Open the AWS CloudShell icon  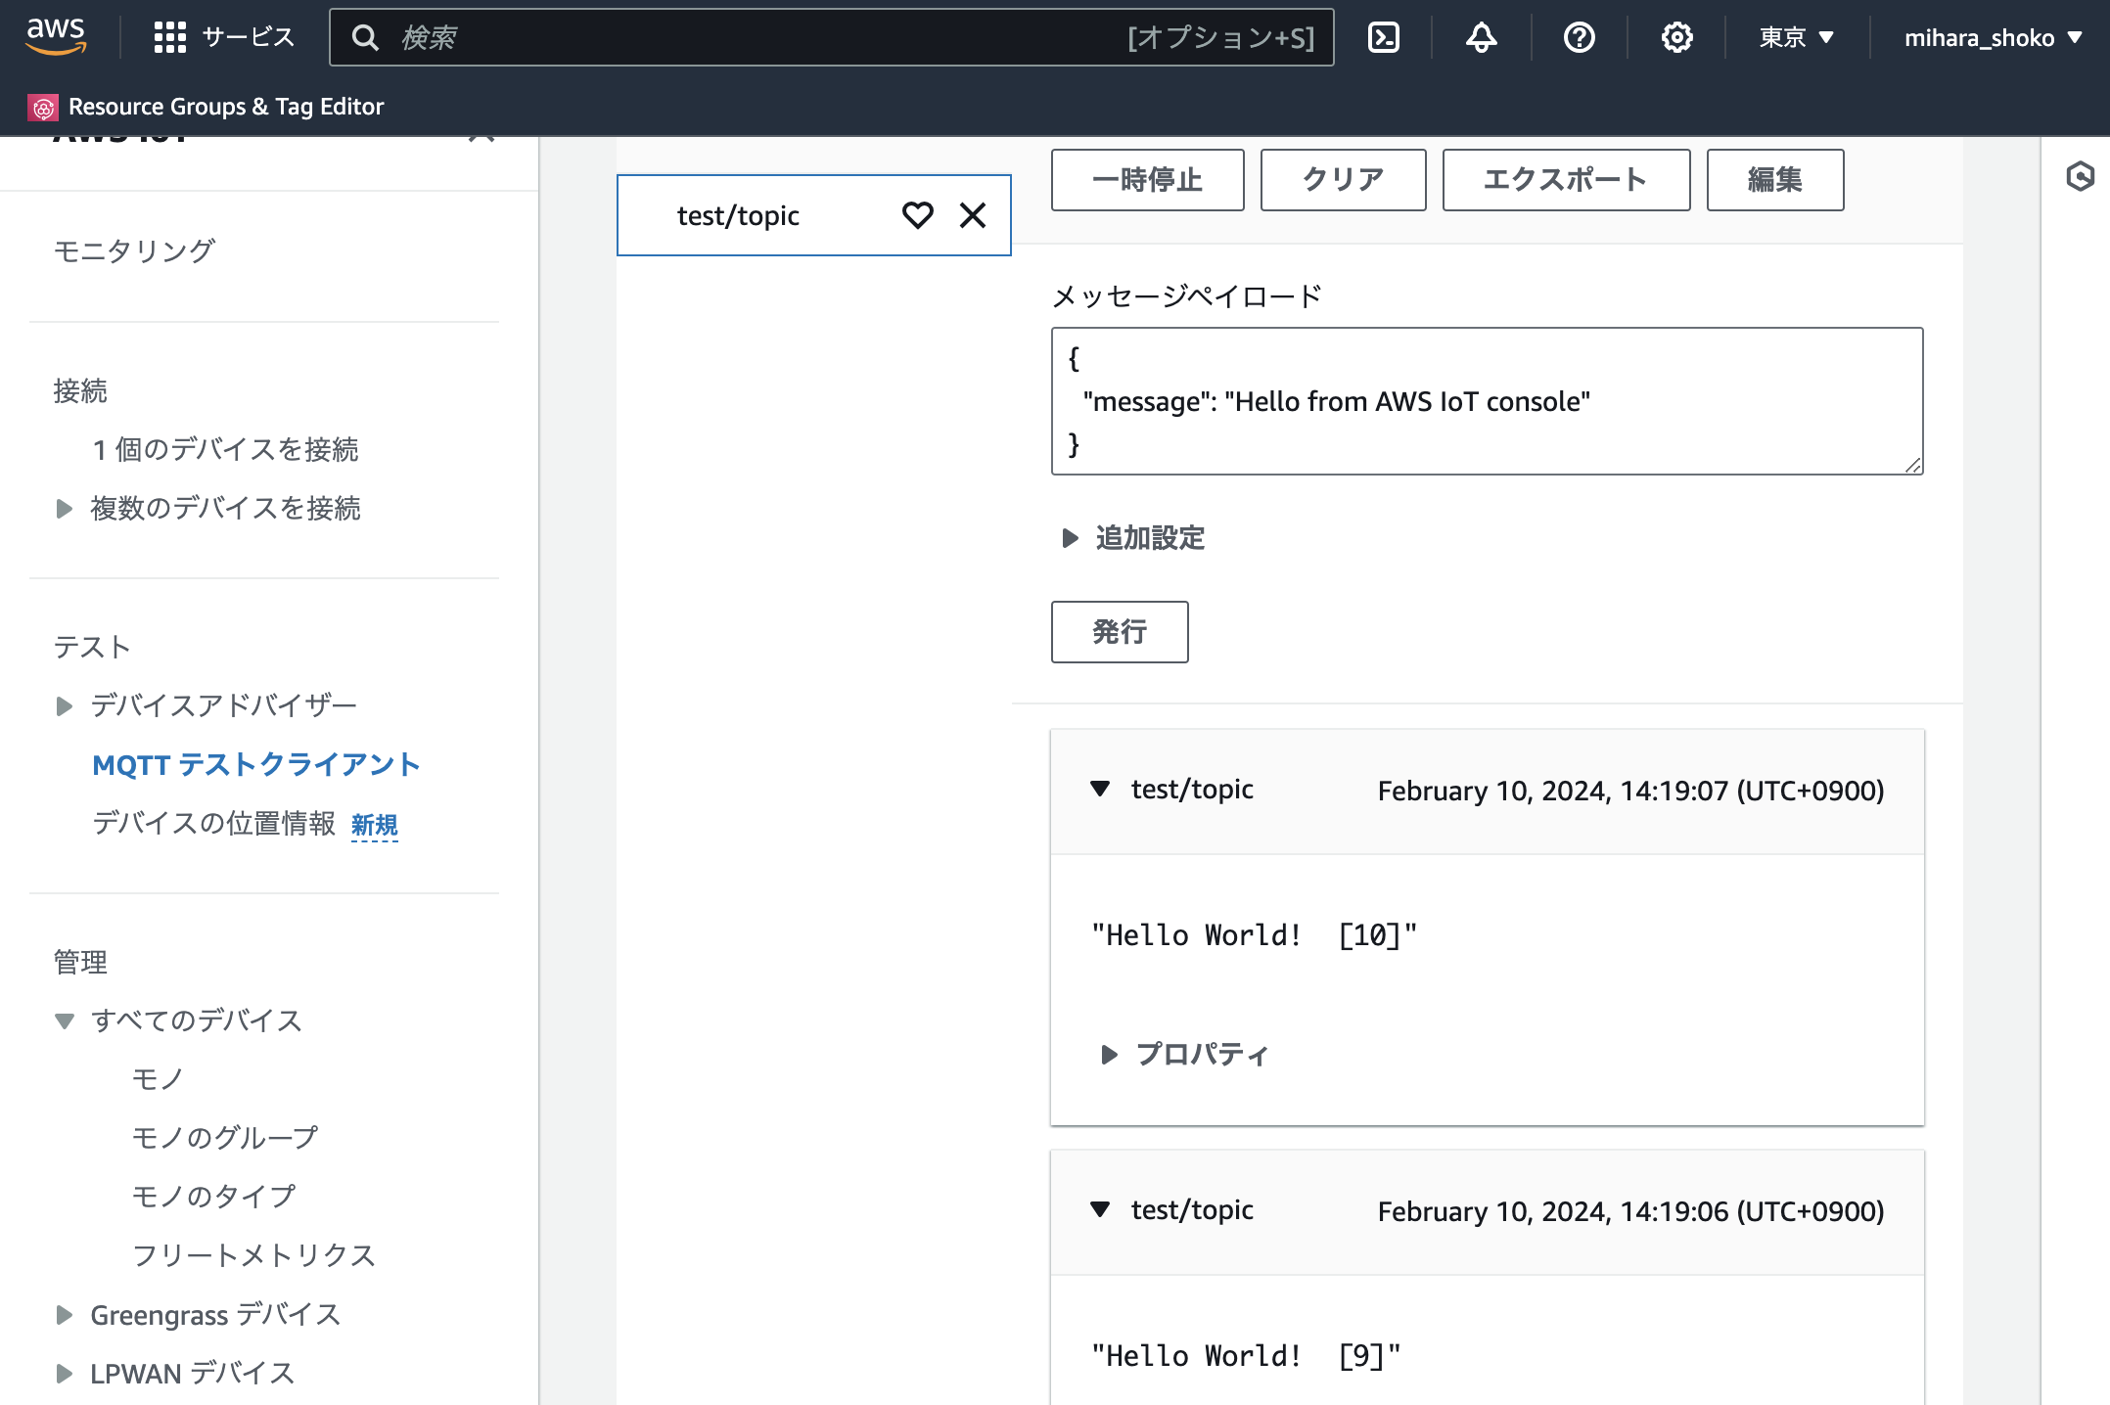click(x=1383, y=37)
